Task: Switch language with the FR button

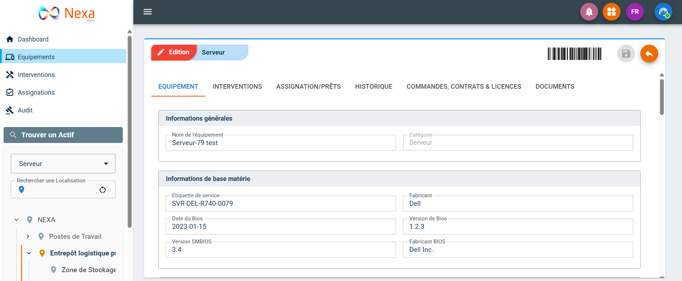Action: click(x=635, y=12)
